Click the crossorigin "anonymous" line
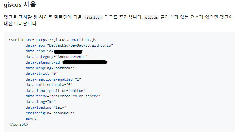235x133 pixels. (x=50, y=113)
